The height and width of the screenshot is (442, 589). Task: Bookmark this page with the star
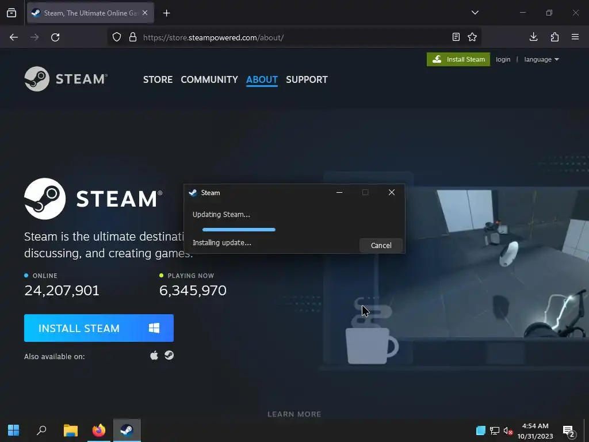click(472, 37)
